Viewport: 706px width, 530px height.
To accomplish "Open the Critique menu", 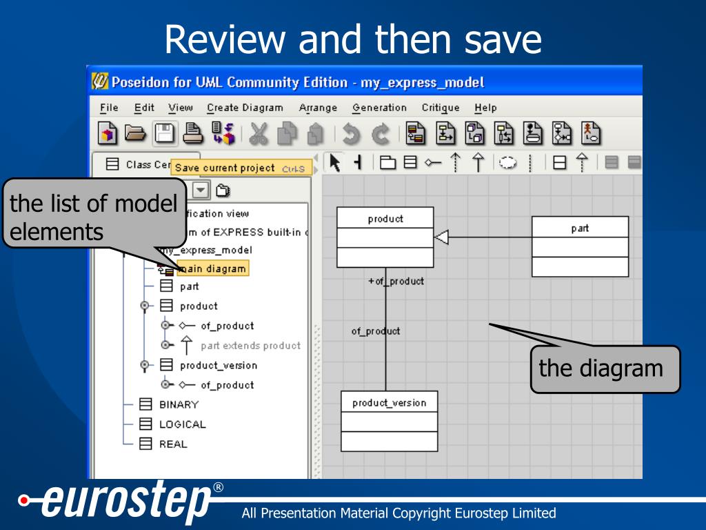I will point(441,108).
